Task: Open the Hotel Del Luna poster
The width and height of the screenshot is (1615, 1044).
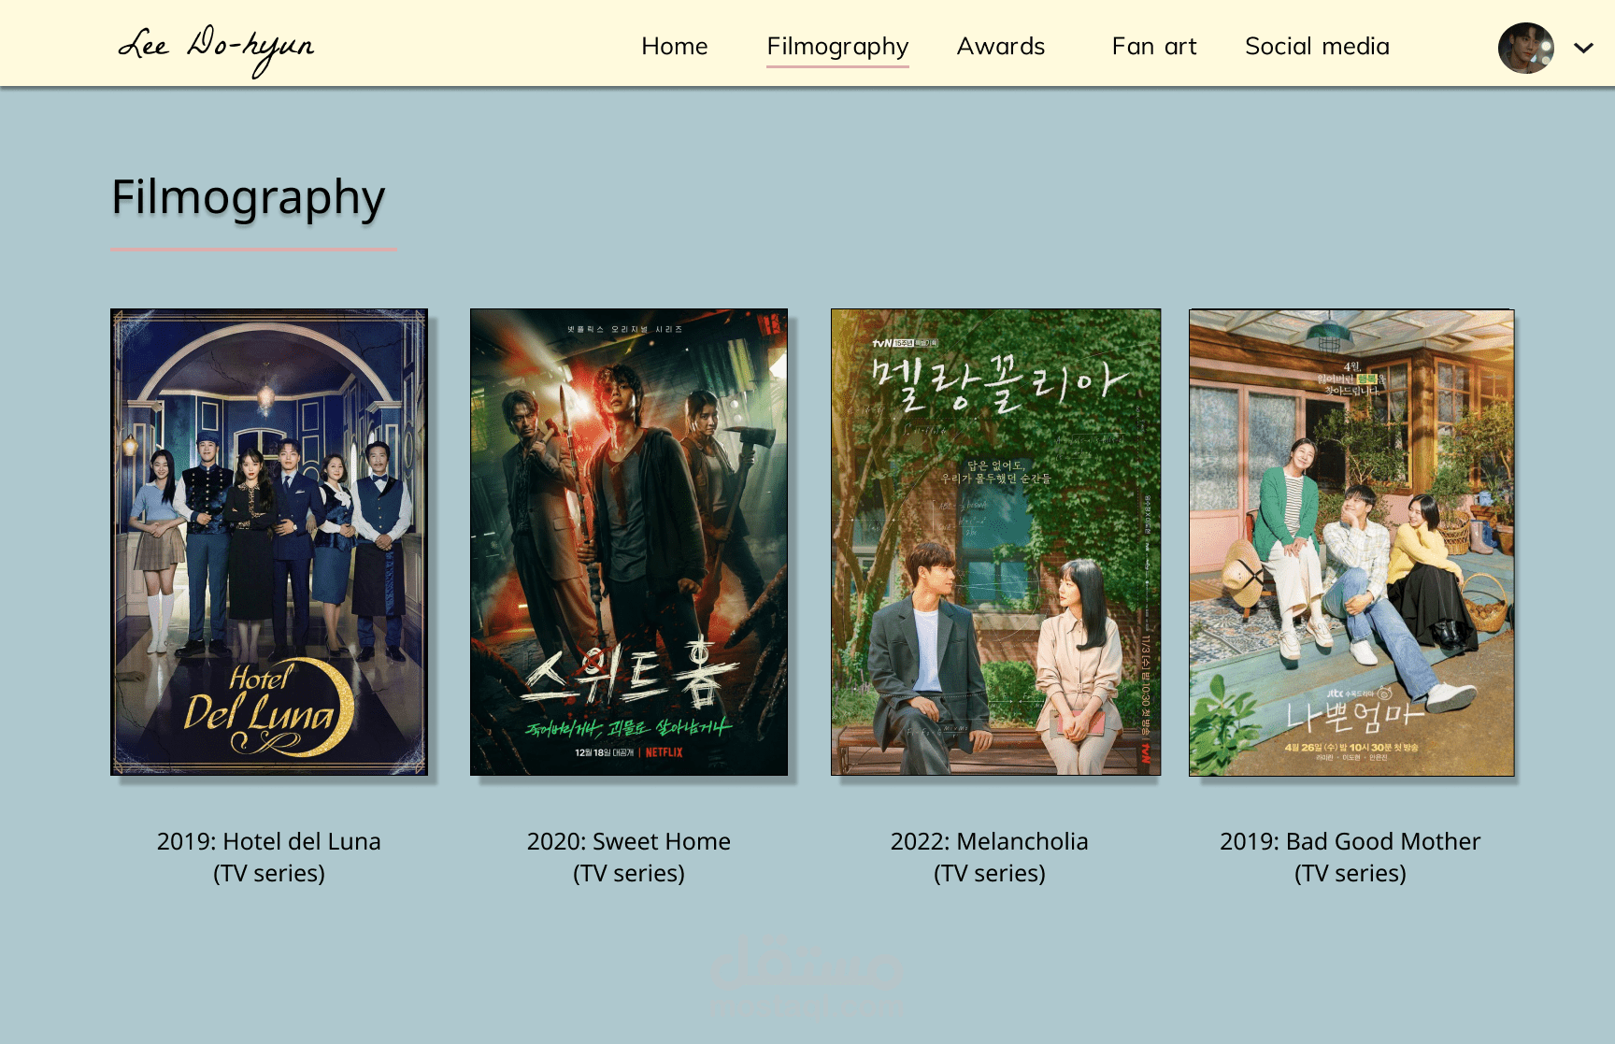Action: point(269,542)
